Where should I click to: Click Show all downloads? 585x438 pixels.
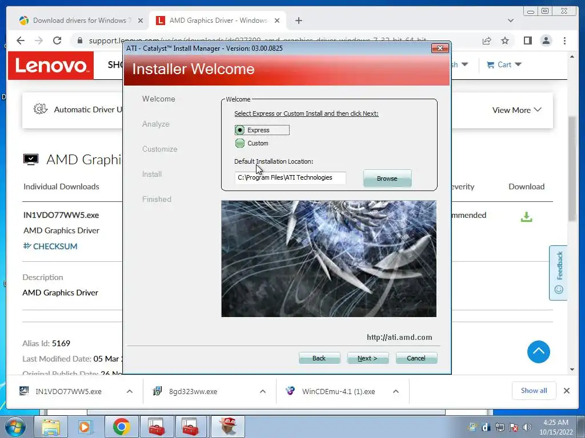tap(534, 391)
